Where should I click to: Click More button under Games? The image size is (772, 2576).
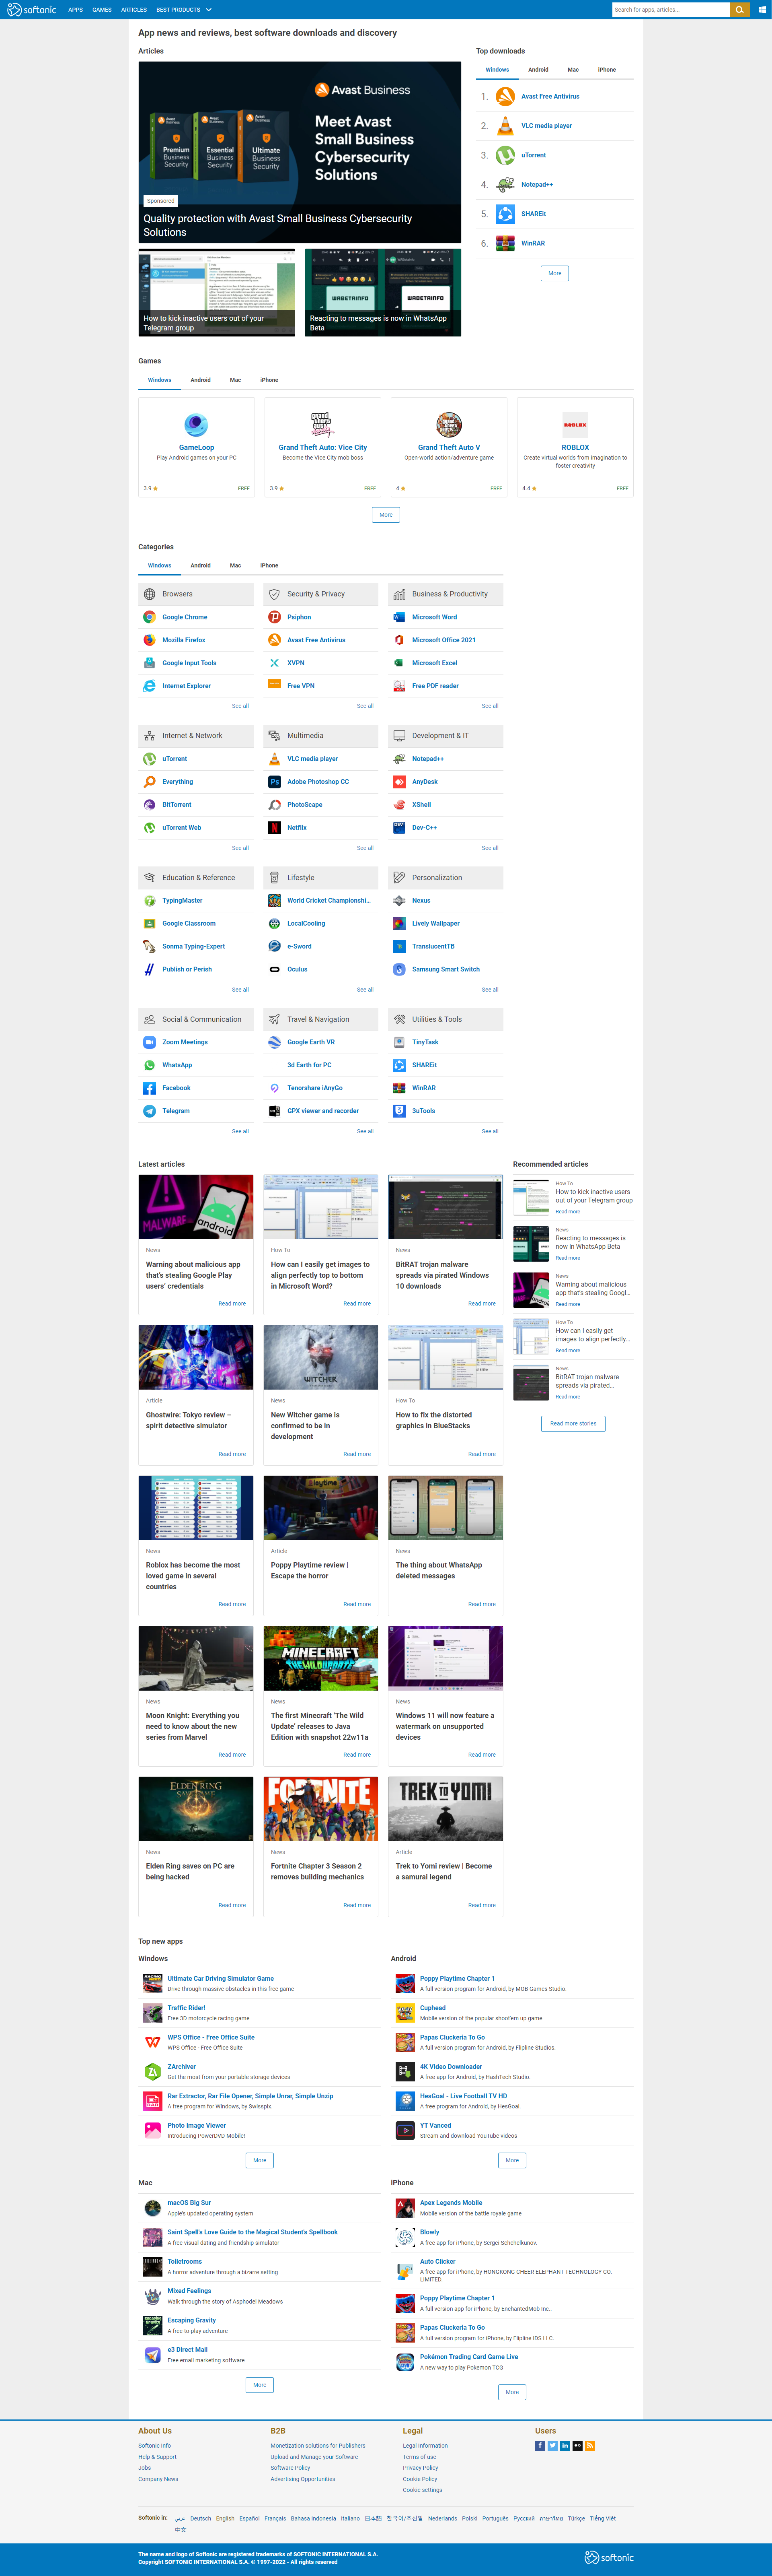386,515
